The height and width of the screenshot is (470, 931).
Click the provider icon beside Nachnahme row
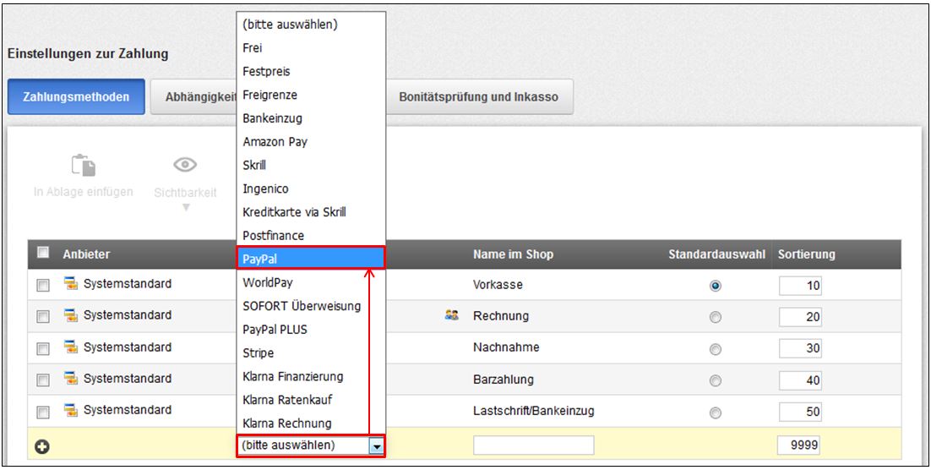pos(71,347)
